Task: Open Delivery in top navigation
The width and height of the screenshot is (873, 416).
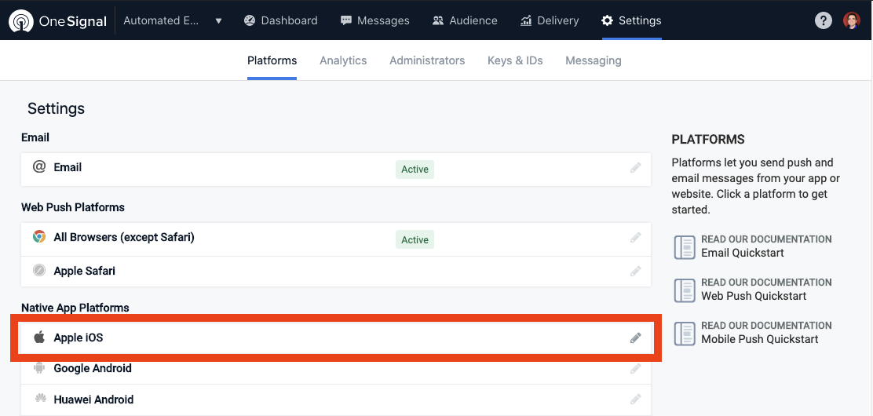Action: (550, 20)
